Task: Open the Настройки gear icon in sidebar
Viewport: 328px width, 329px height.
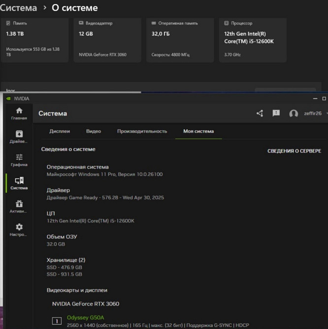Action: point(19,227)
